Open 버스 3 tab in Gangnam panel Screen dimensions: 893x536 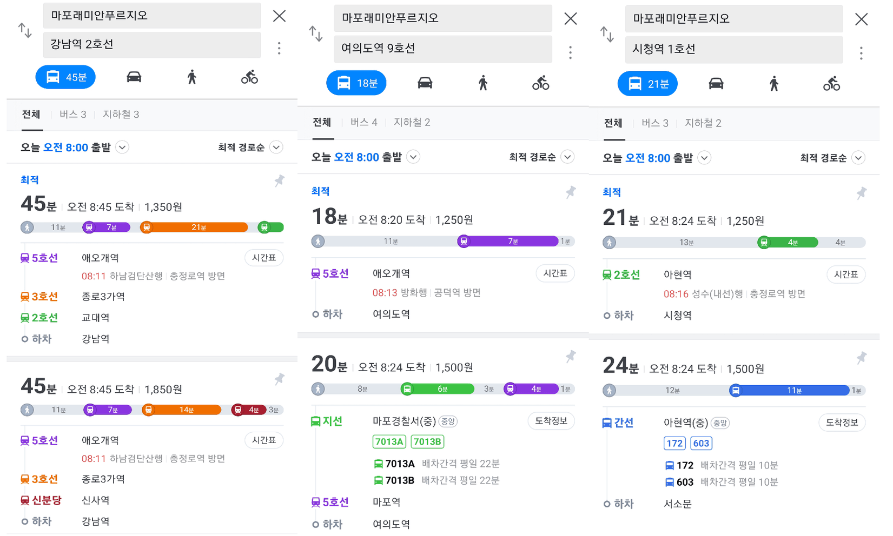(73, 115)
